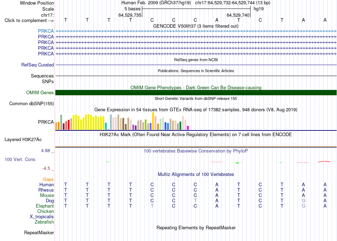337x241 pixels.
Task: Click 'Publications: Sequences in Scientific Articles' title
Action: [x=196, y=71]
